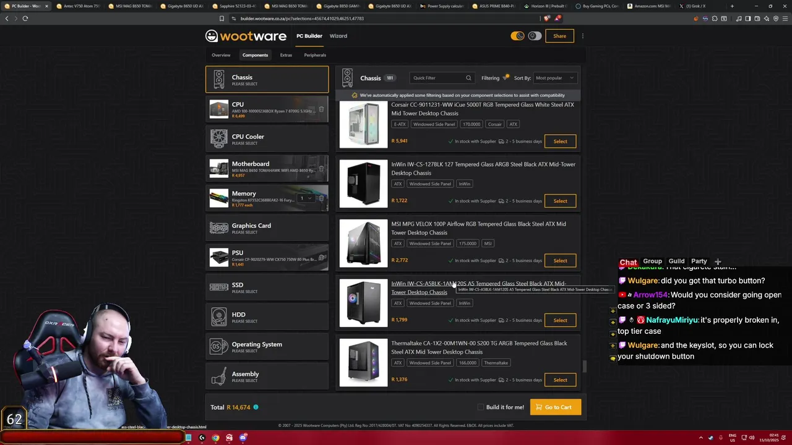The width and height of the screenshot is (792, 445).
Task: Delete the Motherboard selection via trash icon
Action: click(x=321, y=169)
